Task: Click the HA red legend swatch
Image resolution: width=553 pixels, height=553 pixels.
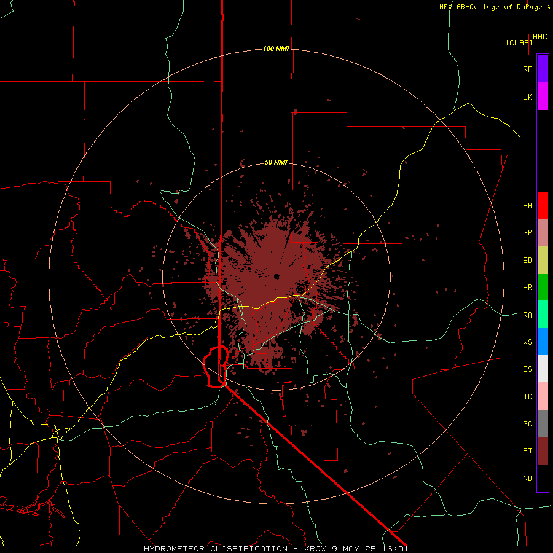Action: point(543,205)
